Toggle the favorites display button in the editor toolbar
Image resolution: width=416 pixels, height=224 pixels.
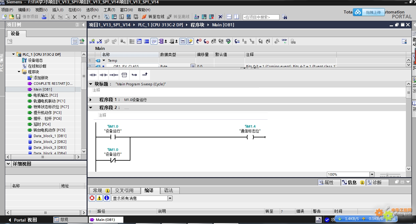190,41
